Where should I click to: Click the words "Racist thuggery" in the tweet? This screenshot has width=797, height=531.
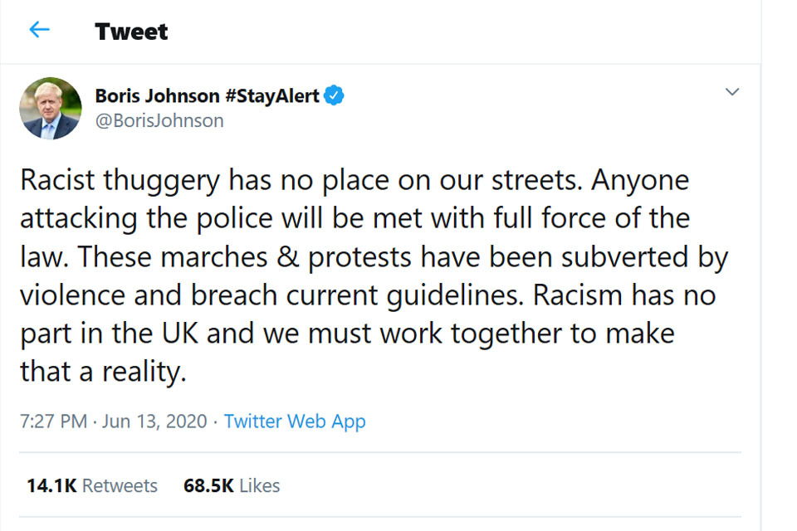(x=120, y=181)
